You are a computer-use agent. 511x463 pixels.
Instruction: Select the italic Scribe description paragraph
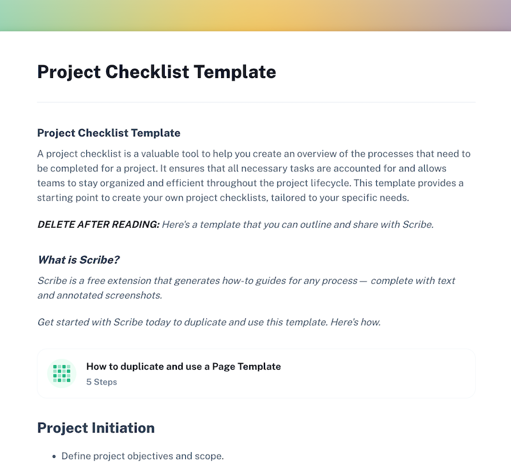pos(247,288)
